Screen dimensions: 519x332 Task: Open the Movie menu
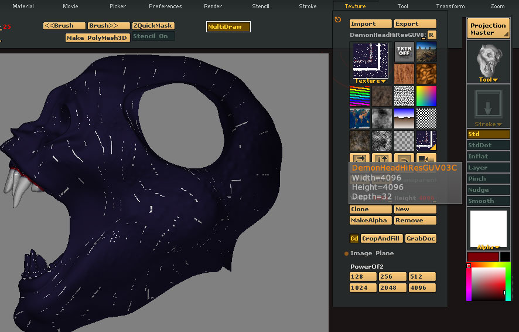70,6
